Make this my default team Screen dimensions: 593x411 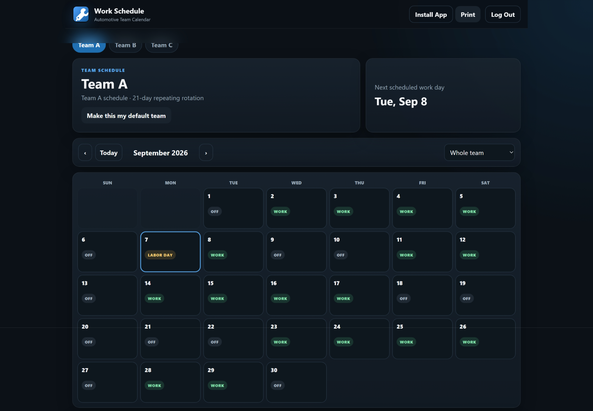point(126,116)
